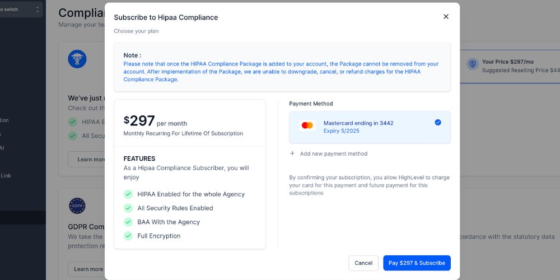Viewport: 560px width, 280px height.
Task: Open the account switcher dropdown arrows
Action: [x=38, y=10]
